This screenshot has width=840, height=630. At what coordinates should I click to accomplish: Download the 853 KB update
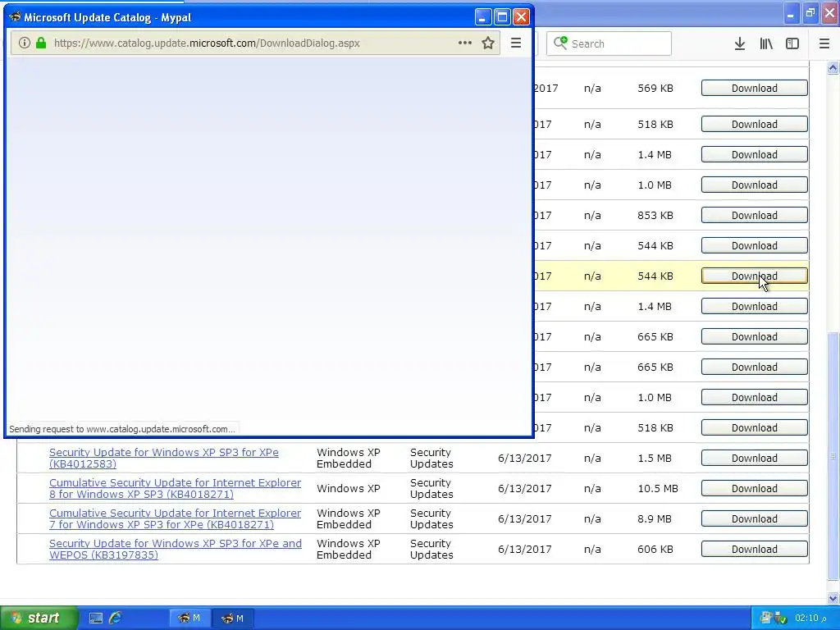(755, 216)
